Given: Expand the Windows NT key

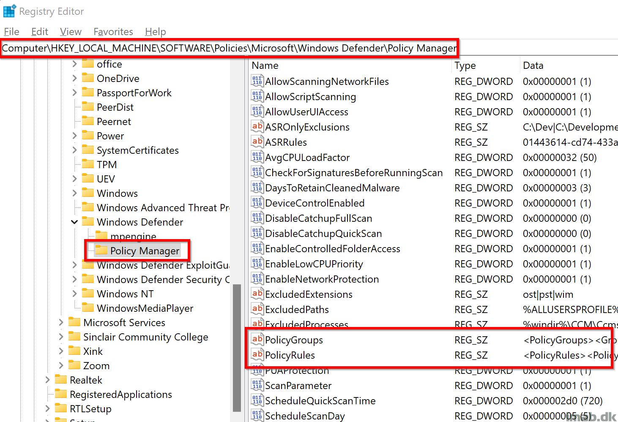Looking at the screenshot, I should 74,294.
